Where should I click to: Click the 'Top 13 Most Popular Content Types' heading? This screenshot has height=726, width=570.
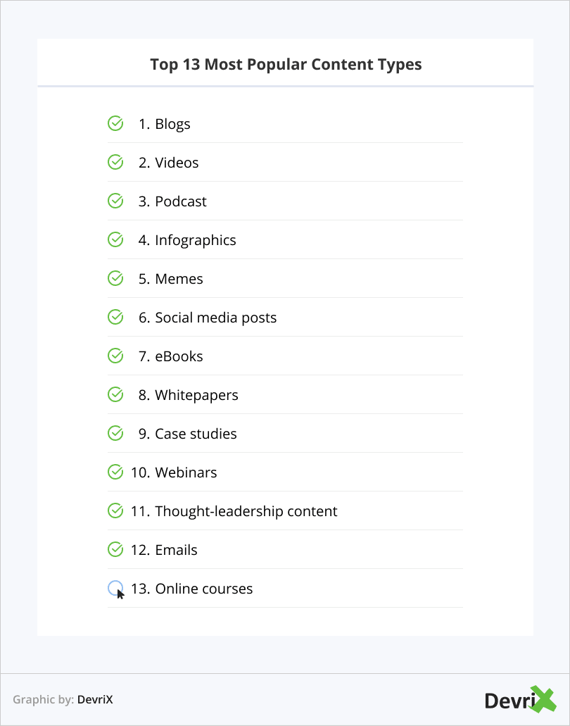point(286,65)
